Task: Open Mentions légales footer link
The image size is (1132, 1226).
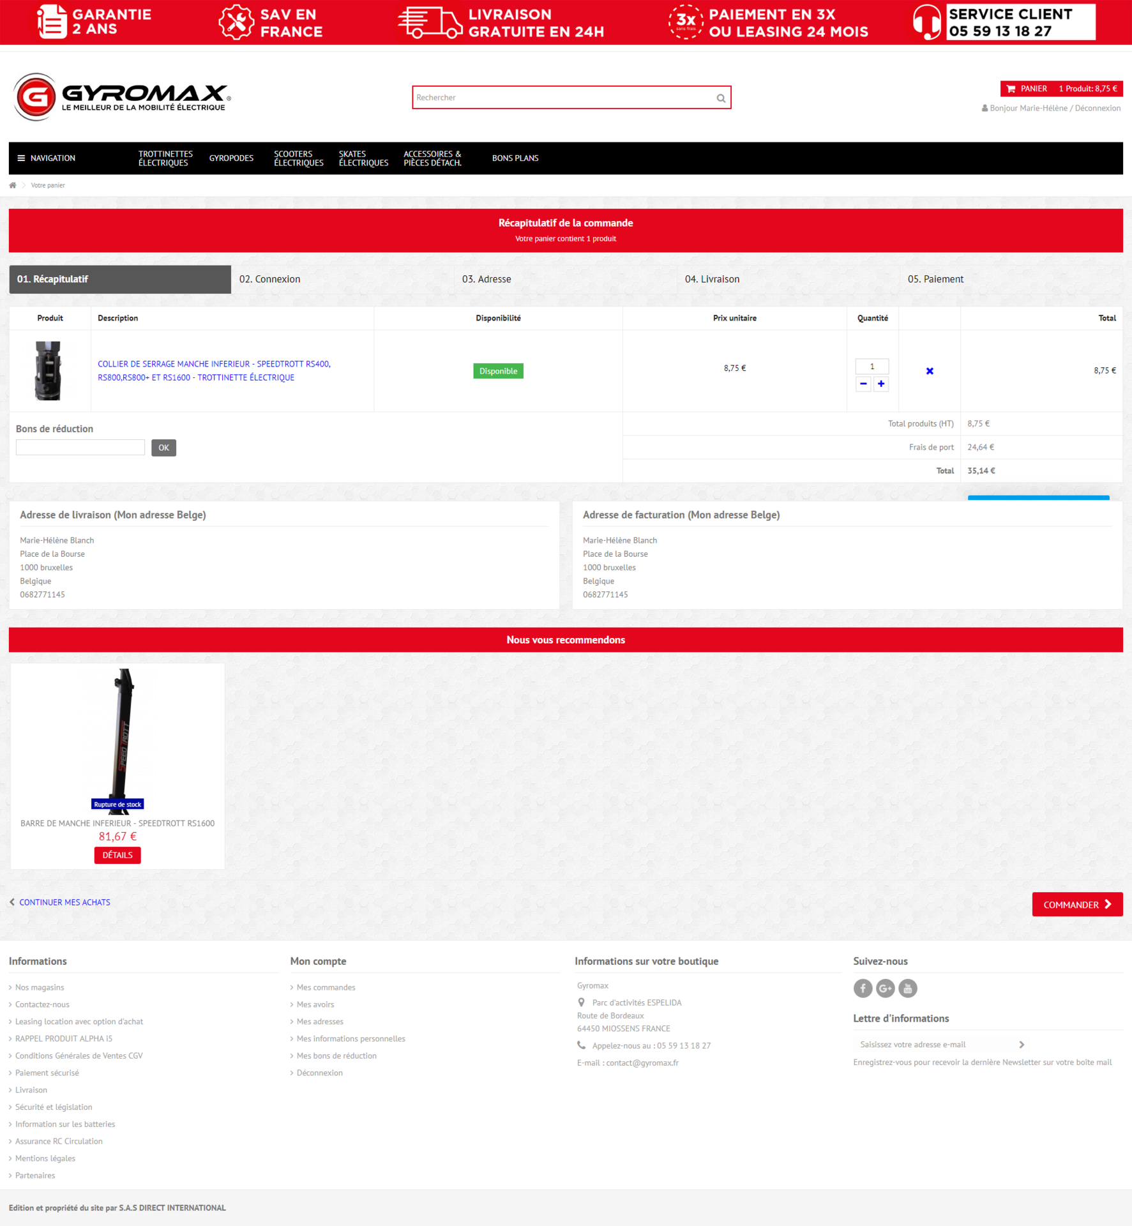Action: click(x=45, y=1158)
